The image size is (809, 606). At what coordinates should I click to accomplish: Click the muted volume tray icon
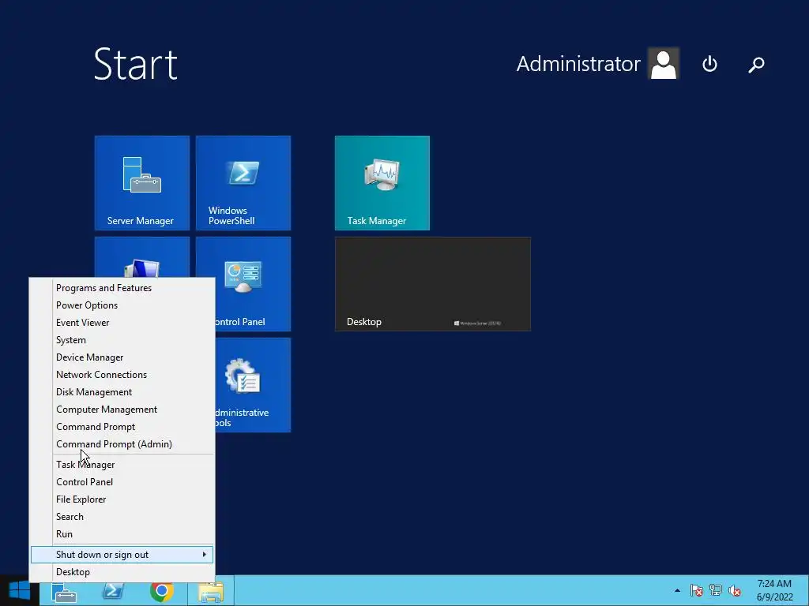(735, 590)
